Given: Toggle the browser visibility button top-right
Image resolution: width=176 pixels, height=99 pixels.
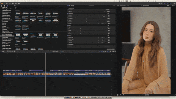Looking at the screenshot, I should point(164,4).
